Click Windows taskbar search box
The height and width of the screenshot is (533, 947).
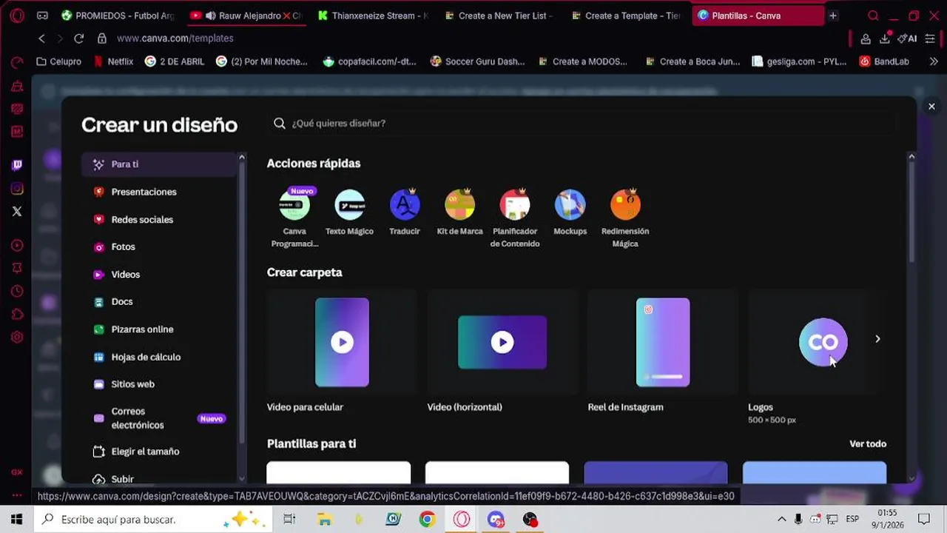pos(155,519)
